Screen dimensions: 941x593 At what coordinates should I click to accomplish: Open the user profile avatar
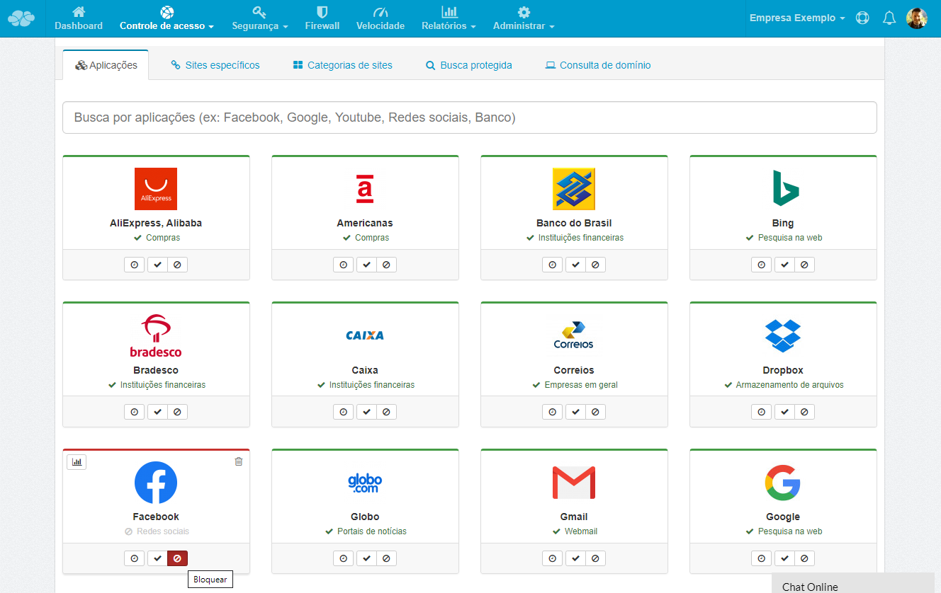point(917,18)
